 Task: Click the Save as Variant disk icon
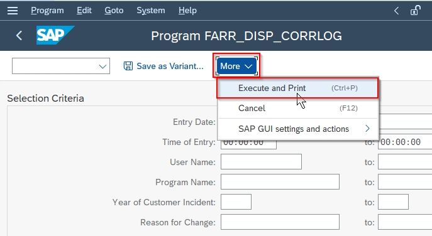(x=128, y=66)
